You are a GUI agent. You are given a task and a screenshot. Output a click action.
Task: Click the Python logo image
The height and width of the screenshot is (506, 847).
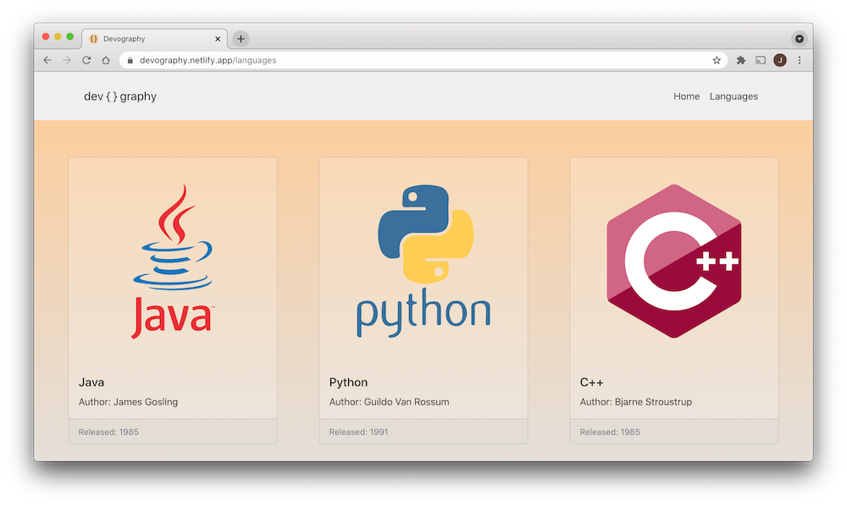(x=423, y=261)
